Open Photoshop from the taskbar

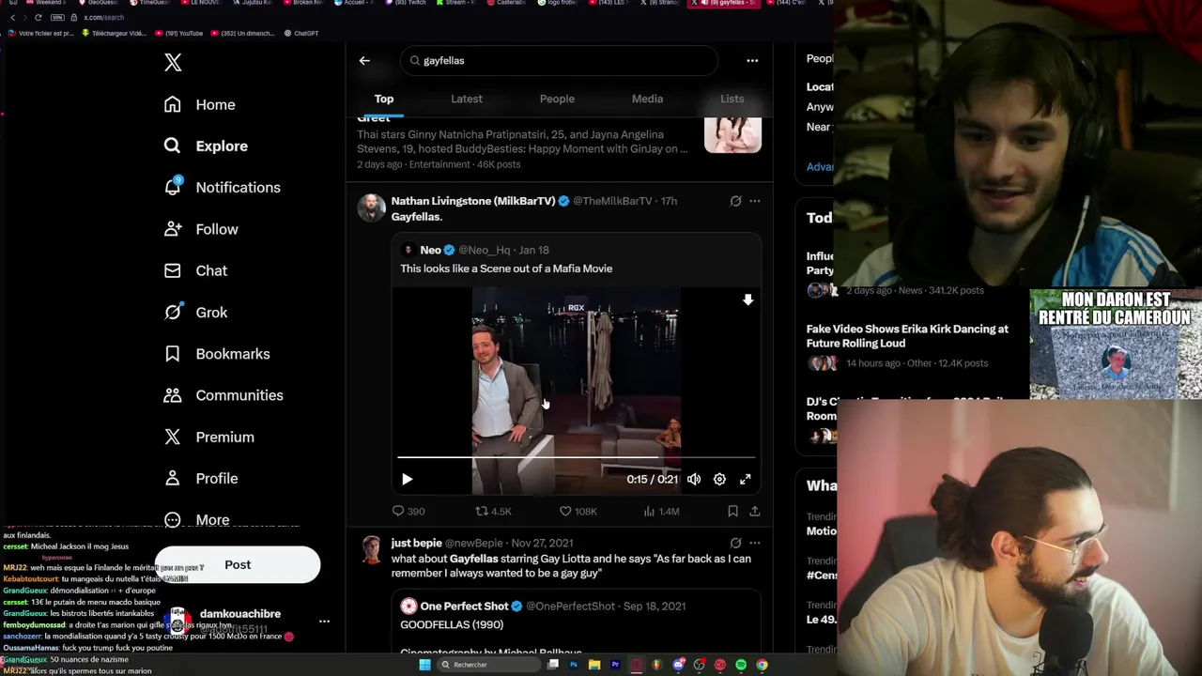(574, 665)
